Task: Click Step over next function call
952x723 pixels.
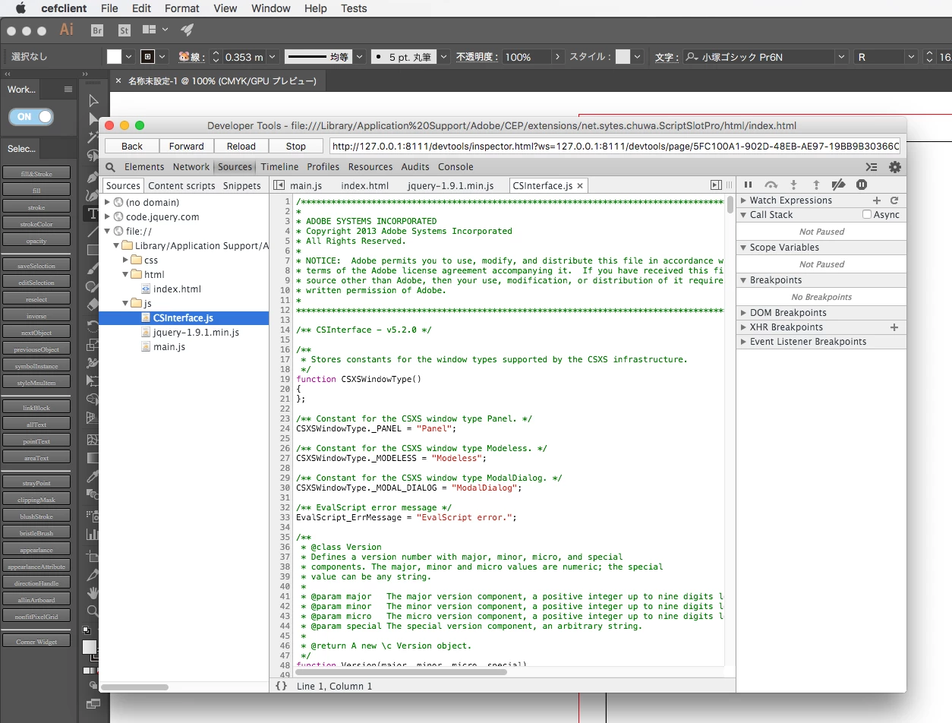Action: click(x=771, y=185)
